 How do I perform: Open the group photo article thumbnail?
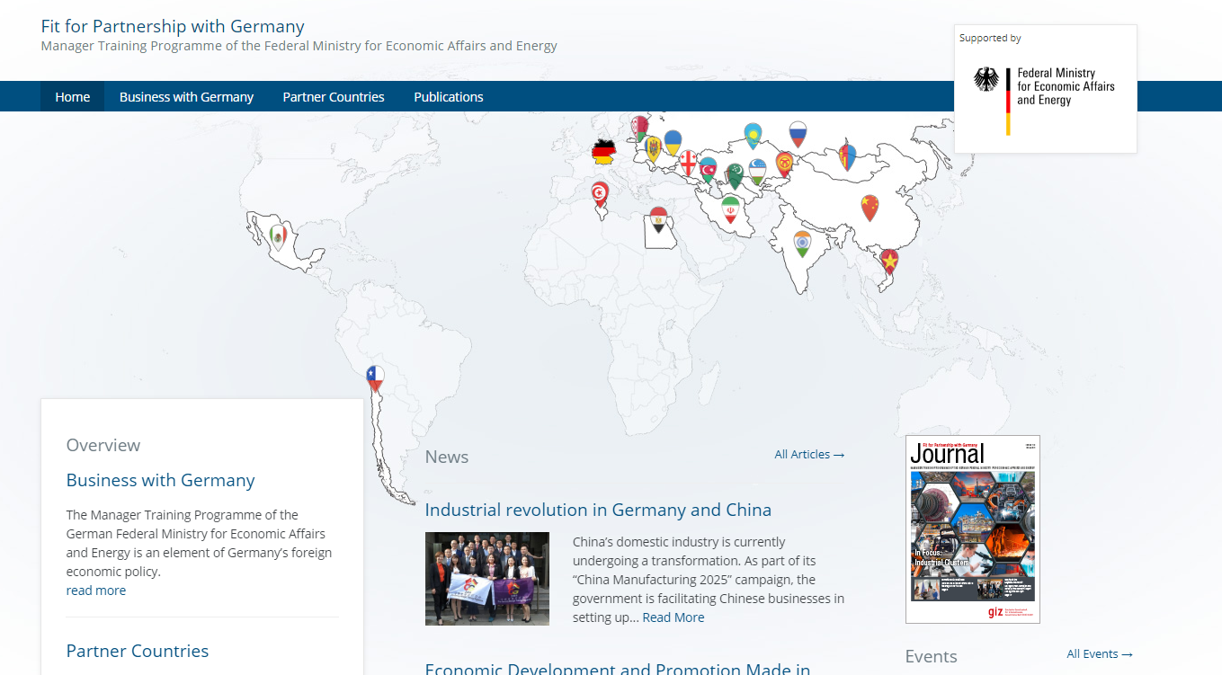click(487, 579)
